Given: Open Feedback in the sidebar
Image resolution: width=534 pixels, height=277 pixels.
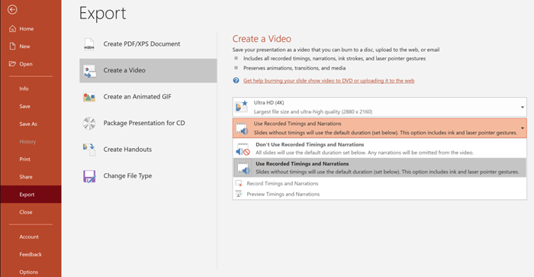Looking at the screenshot, I should coord(31,255).
